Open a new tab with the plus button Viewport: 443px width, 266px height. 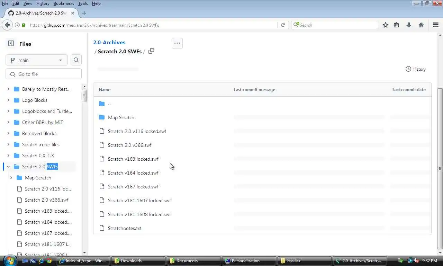(x=84, y=13)
